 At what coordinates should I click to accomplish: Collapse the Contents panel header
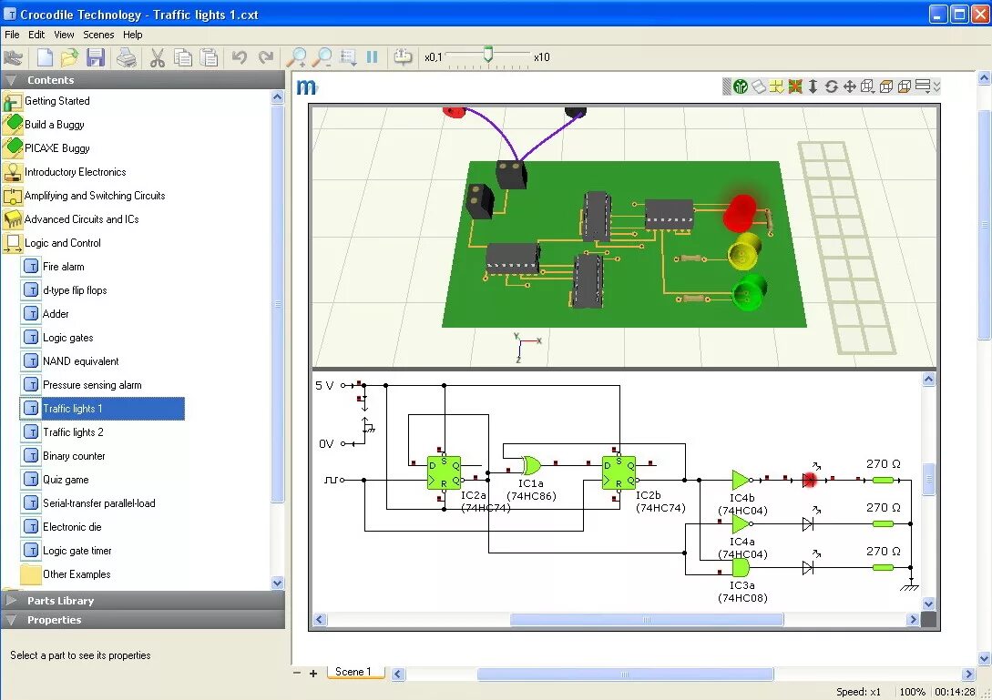[50, 80]
